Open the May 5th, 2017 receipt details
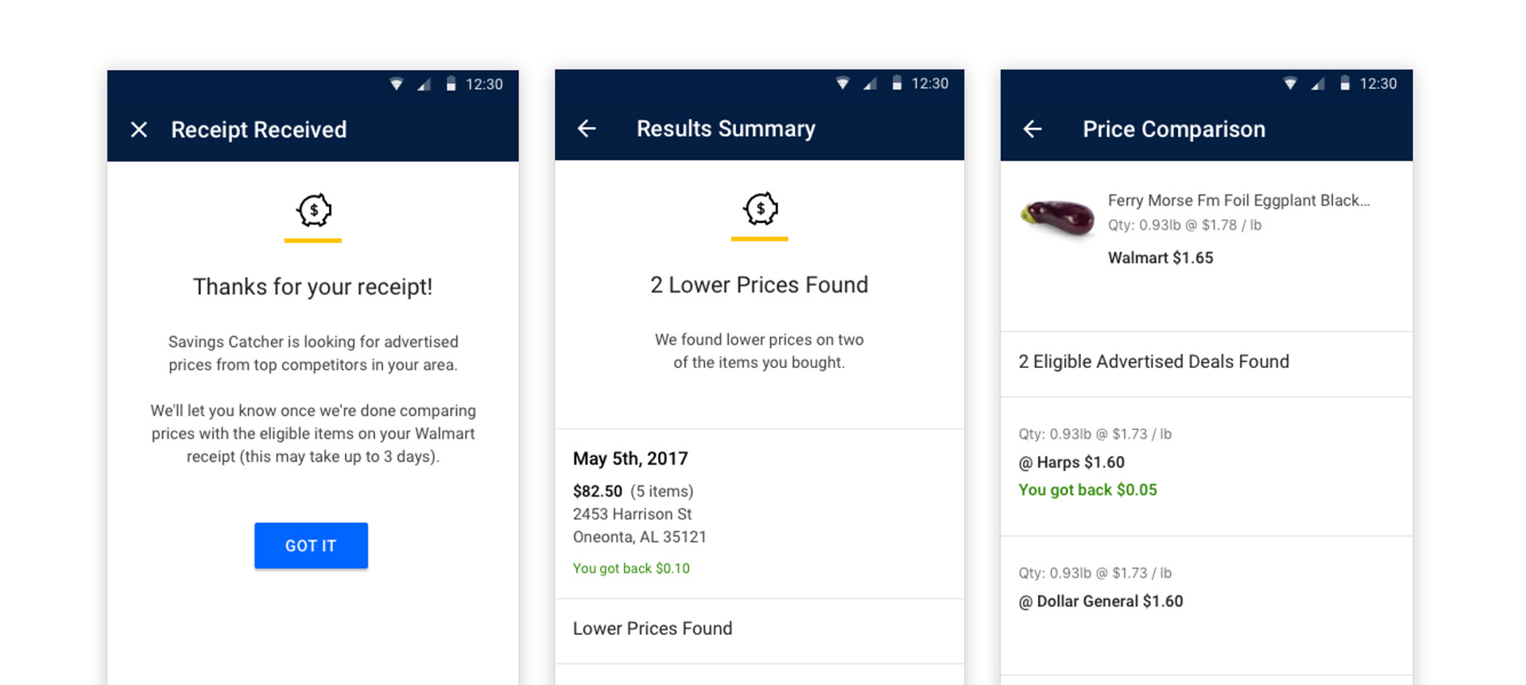Viewport: 1526px width, 685px height. (760, 513)
